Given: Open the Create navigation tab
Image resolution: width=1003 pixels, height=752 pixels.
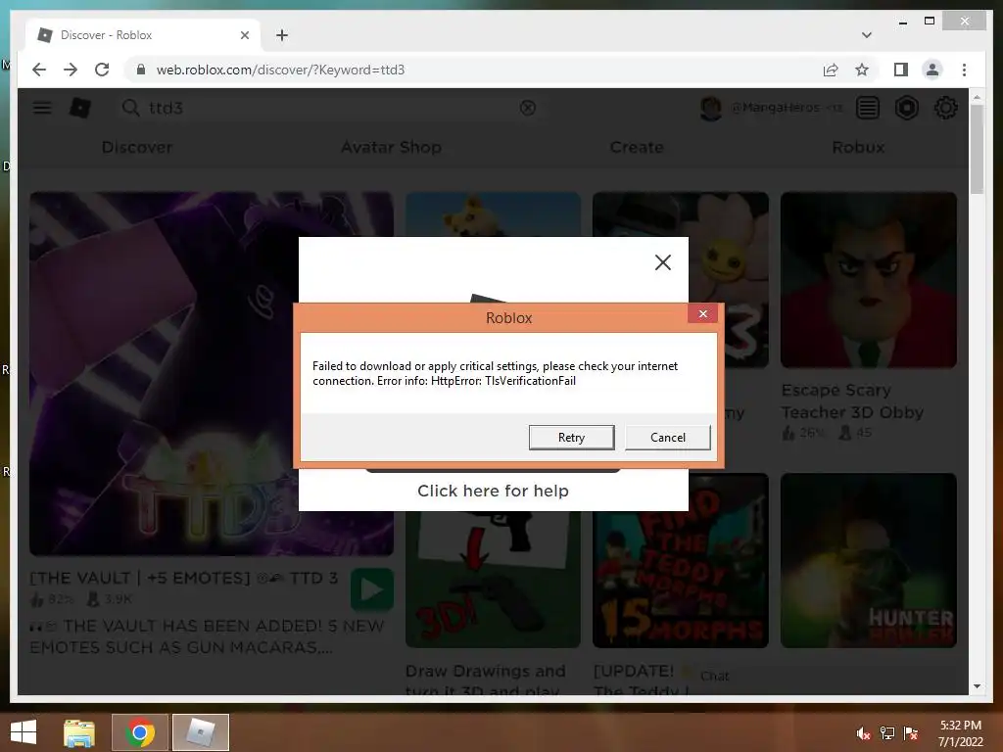Looking at the screenshot, I should pos(637,147).
